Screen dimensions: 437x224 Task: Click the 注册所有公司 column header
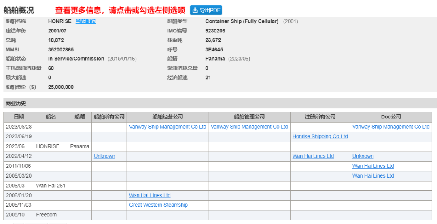320,117
